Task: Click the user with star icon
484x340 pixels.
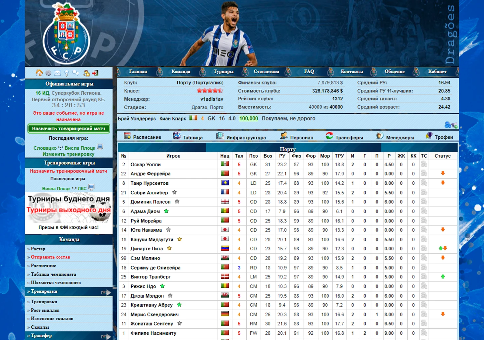Action: 87,73
